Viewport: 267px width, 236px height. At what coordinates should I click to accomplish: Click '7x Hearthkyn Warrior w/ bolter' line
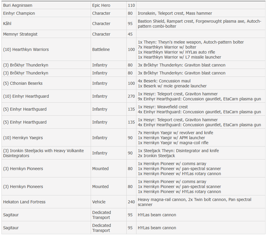click(x=167, y=47)
